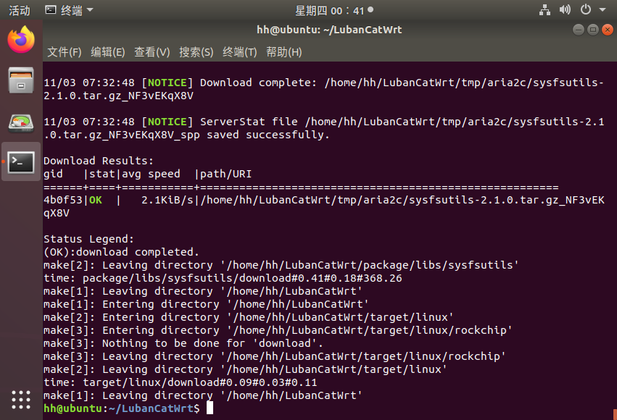Open the 编辑(E) menu

pos(108,52)
